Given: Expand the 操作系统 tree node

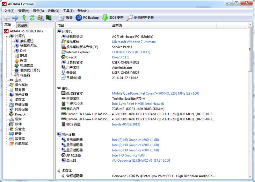Looking at the screenshot, I should coord(7,85).
